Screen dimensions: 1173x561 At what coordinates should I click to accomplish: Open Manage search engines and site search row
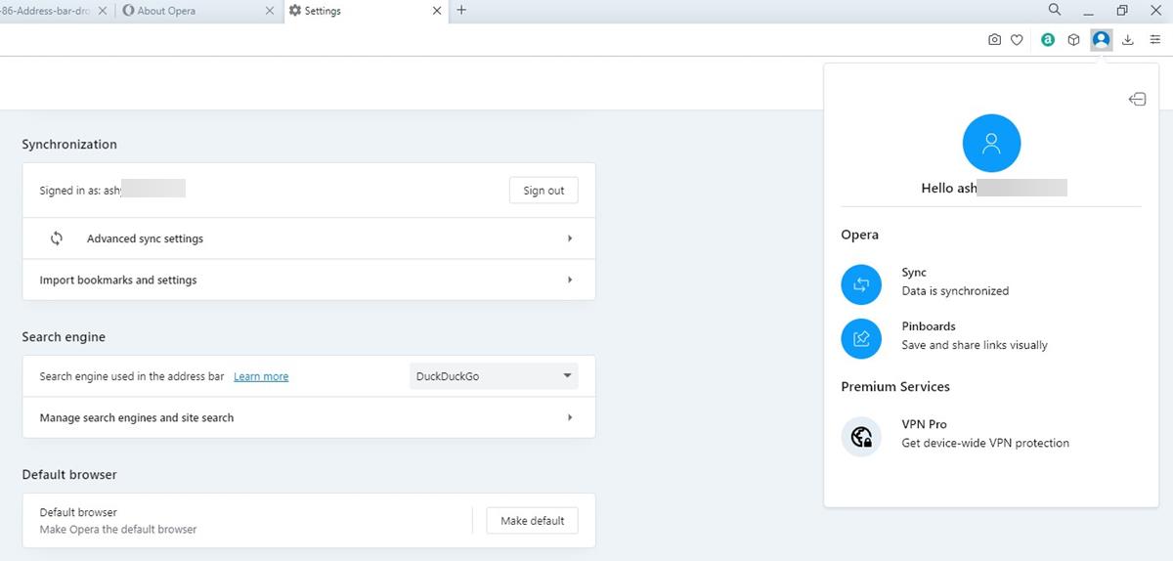pos(309,417)
